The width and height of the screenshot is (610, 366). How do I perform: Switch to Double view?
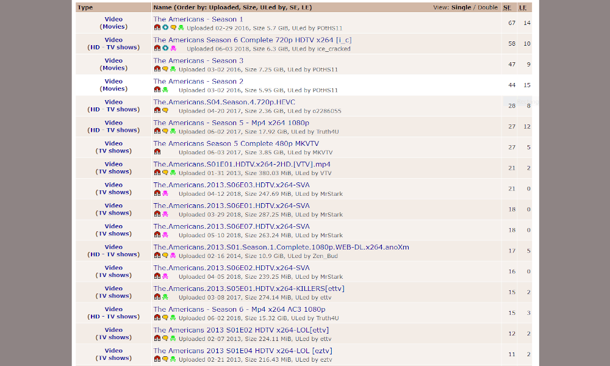pyautogui.click(x=487, y=7)
